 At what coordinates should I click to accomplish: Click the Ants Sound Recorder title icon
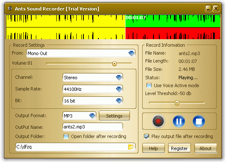[x=10, y=8]
